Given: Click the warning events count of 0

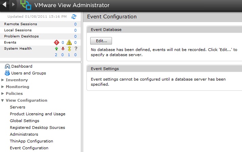Looking at the screenshot, I should point(75,43).
